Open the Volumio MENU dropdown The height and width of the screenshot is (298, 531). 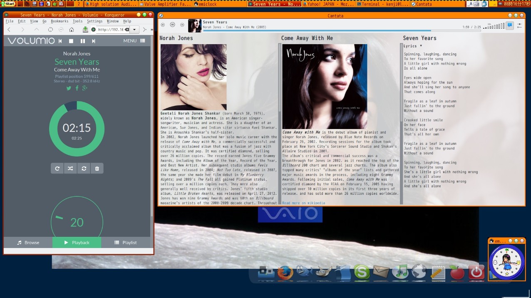(x=134, y=41)
